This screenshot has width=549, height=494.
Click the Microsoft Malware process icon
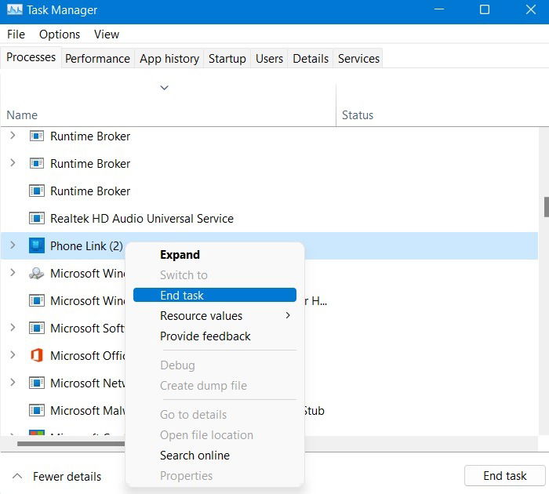pos(36,411)
